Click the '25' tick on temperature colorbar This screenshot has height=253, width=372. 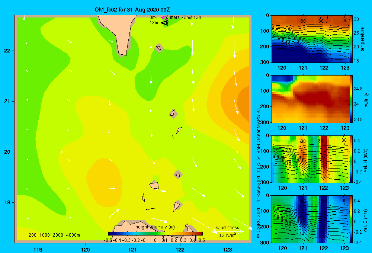[x=356, y=33]
